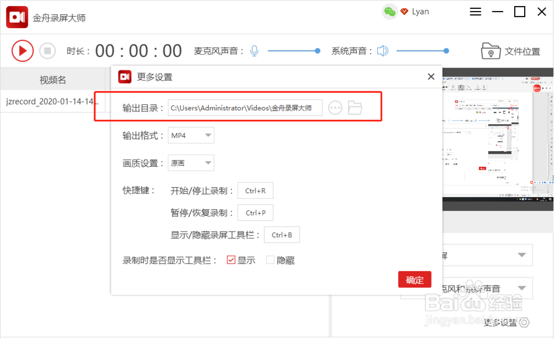
Task: Click the 视频名 column header
Action: [53, 79]
